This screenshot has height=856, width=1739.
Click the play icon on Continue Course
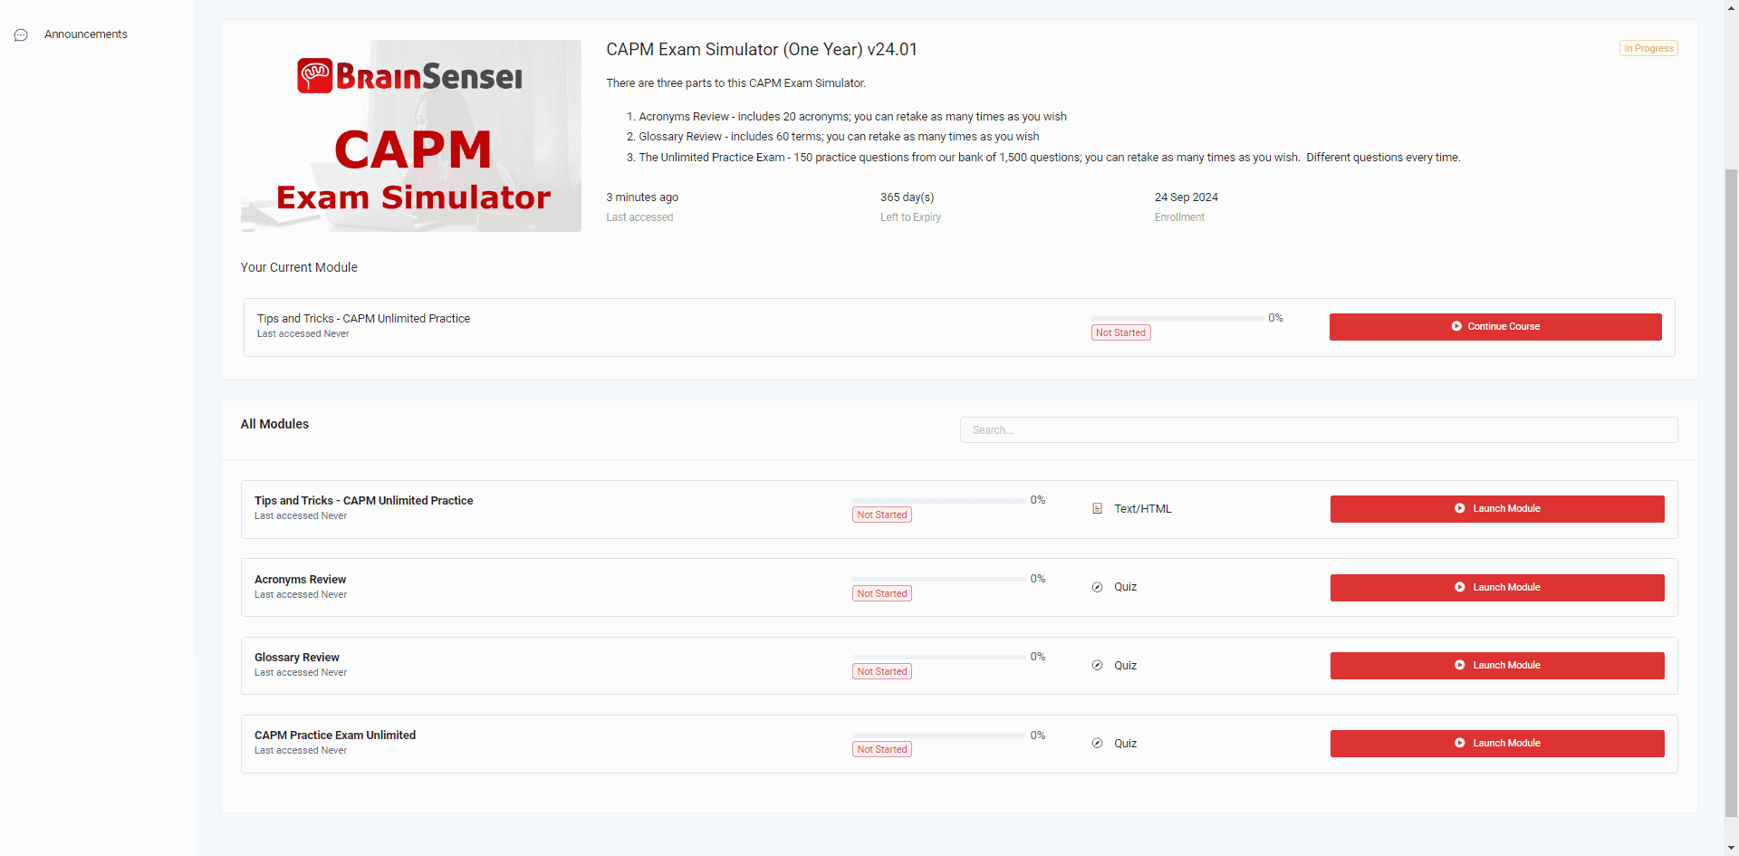1456,327
